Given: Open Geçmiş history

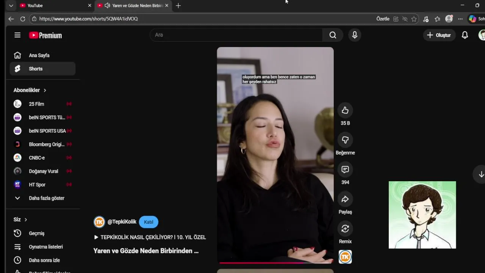Looking at the screenshot, I should [42, 233].
